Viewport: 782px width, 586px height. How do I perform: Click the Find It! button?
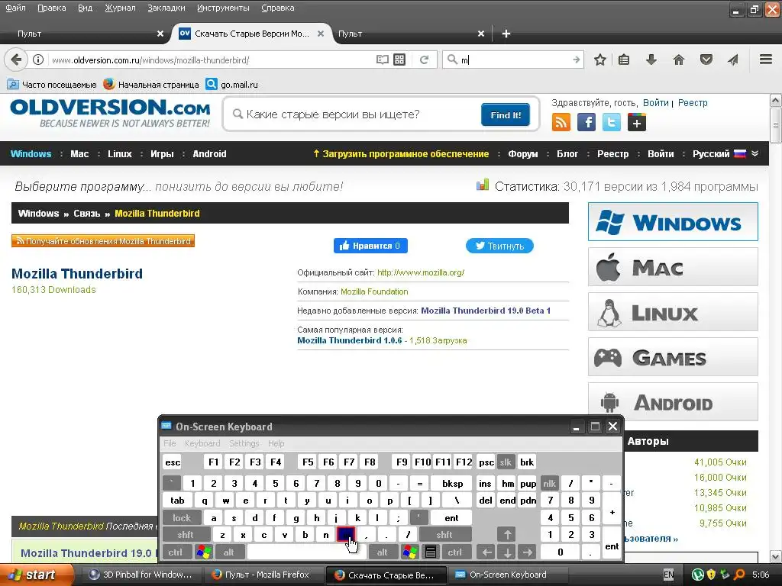(x=506, y=114)
